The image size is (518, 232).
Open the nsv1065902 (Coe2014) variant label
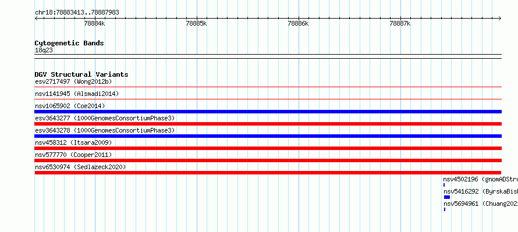pos(70,106)
